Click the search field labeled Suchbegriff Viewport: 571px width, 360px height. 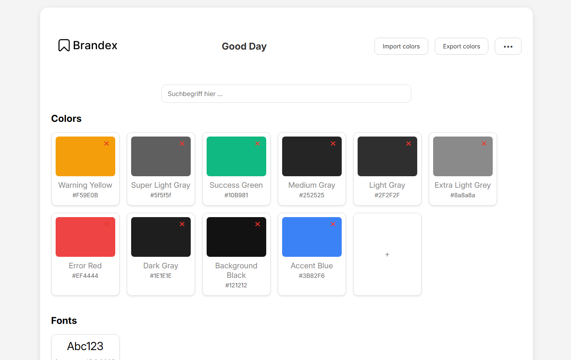286,94
